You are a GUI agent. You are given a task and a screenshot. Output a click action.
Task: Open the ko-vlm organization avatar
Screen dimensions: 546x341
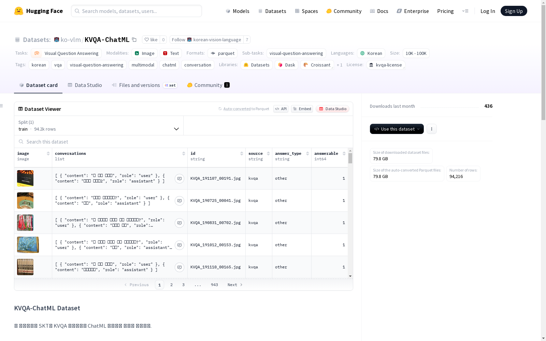coord(57,40)
